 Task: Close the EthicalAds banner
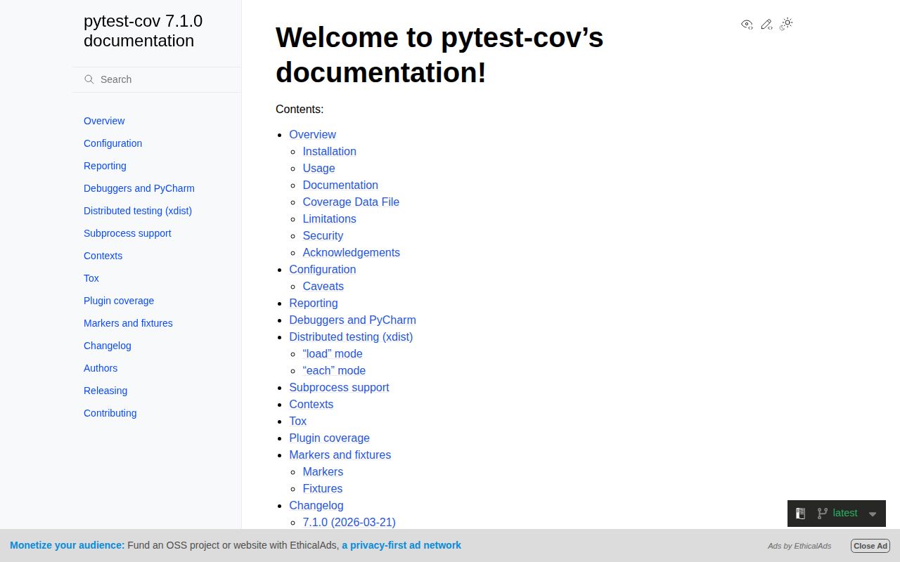pos(870,546)
